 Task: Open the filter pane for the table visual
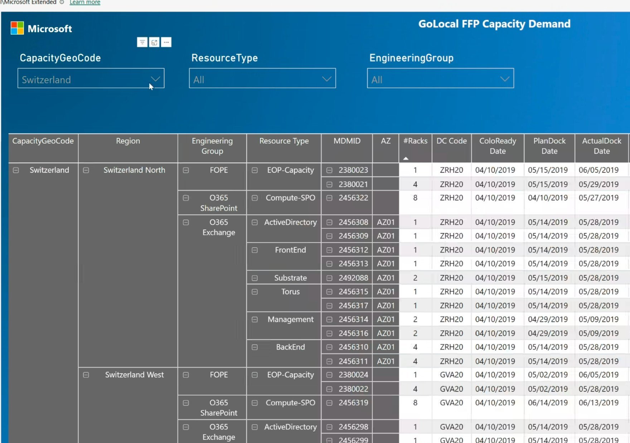pyautogui.click(x=142, y=42)
